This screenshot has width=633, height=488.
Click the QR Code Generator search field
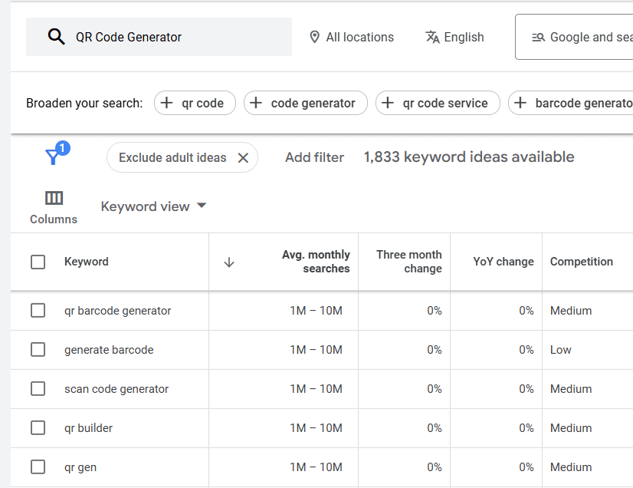(159, 37)
